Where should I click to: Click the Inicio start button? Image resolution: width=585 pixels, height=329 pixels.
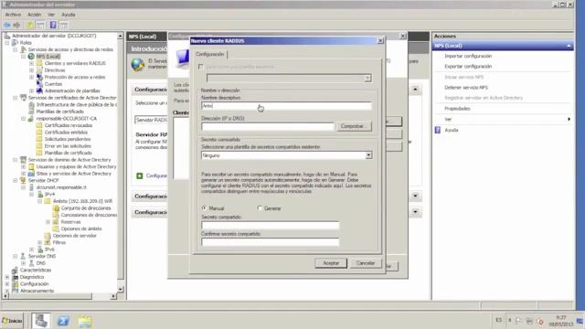(x=12, y=321)
